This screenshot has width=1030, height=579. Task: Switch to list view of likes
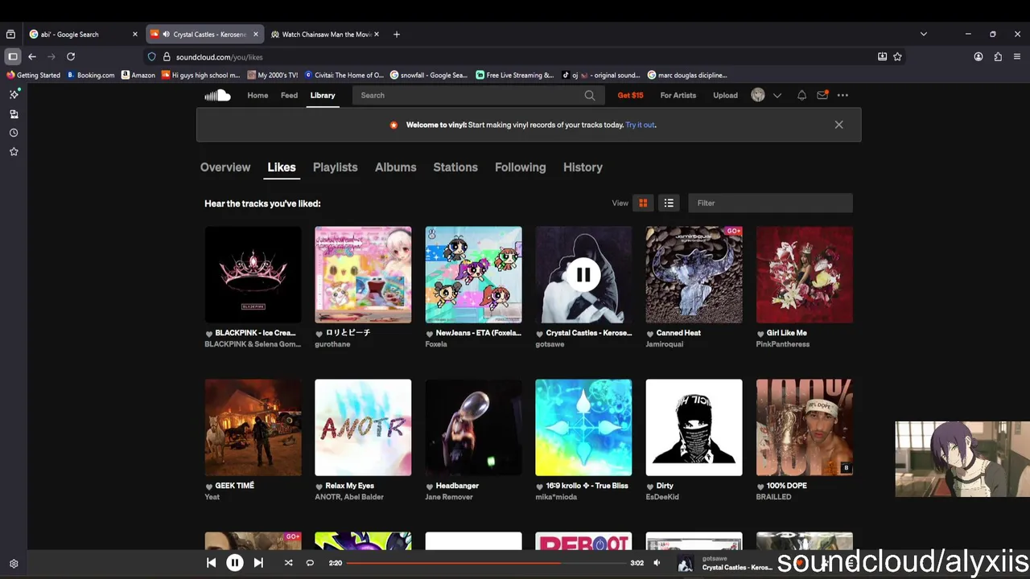[669, 203]
